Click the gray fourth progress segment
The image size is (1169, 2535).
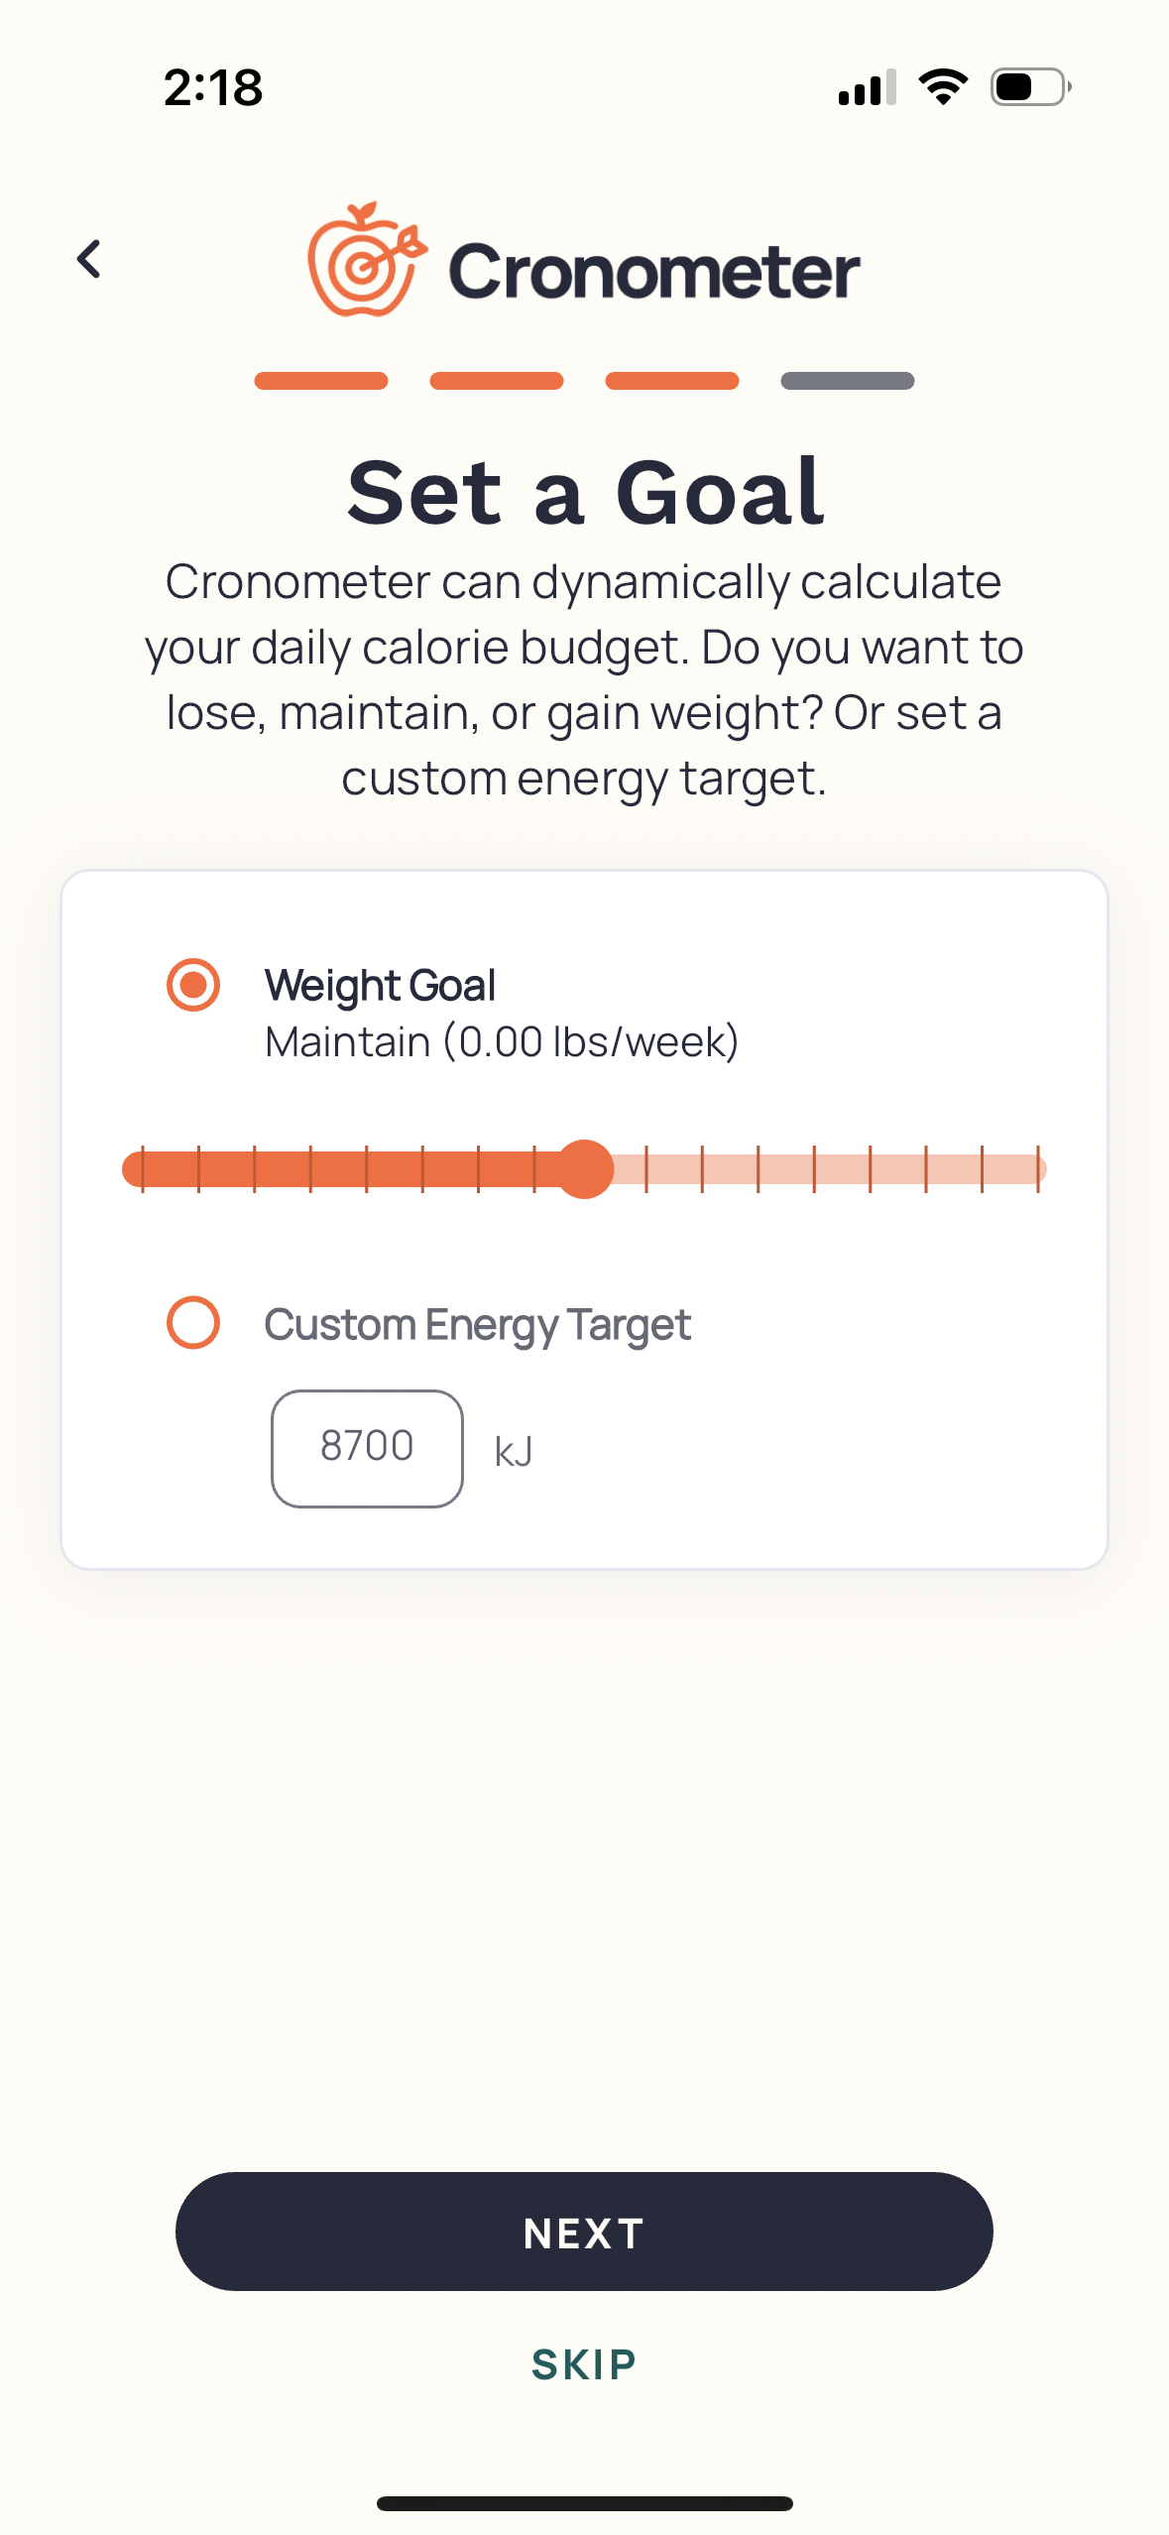846,380
